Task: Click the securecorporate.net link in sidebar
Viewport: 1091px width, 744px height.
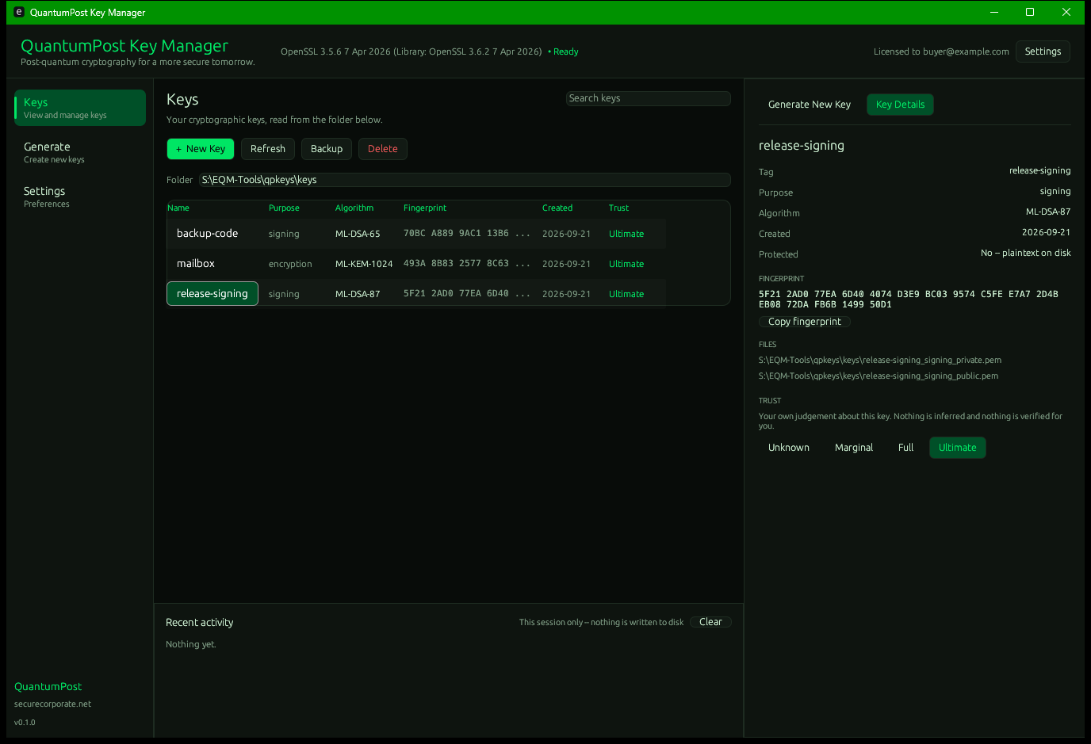Action: pyautogui.click(x=53, y=704)
